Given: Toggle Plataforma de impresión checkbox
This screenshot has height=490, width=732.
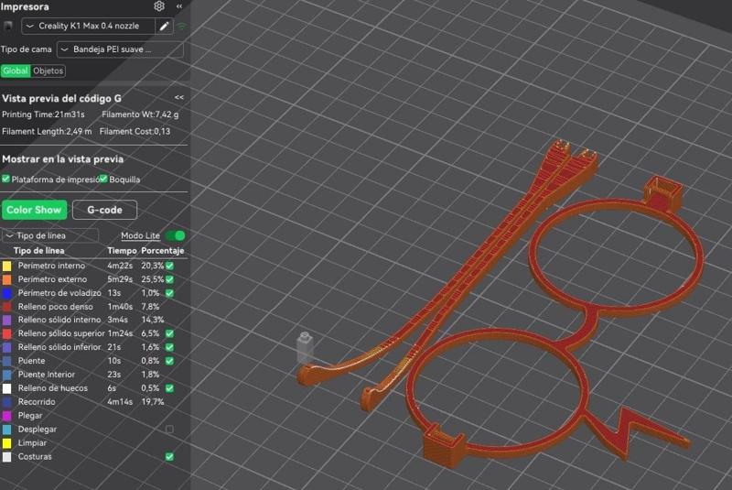Looking at the screenshot, I should [x=5, y=179].
